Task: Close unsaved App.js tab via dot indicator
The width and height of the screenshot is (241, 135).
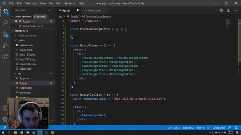Action: pyautogui.click(x=78, y=10)
